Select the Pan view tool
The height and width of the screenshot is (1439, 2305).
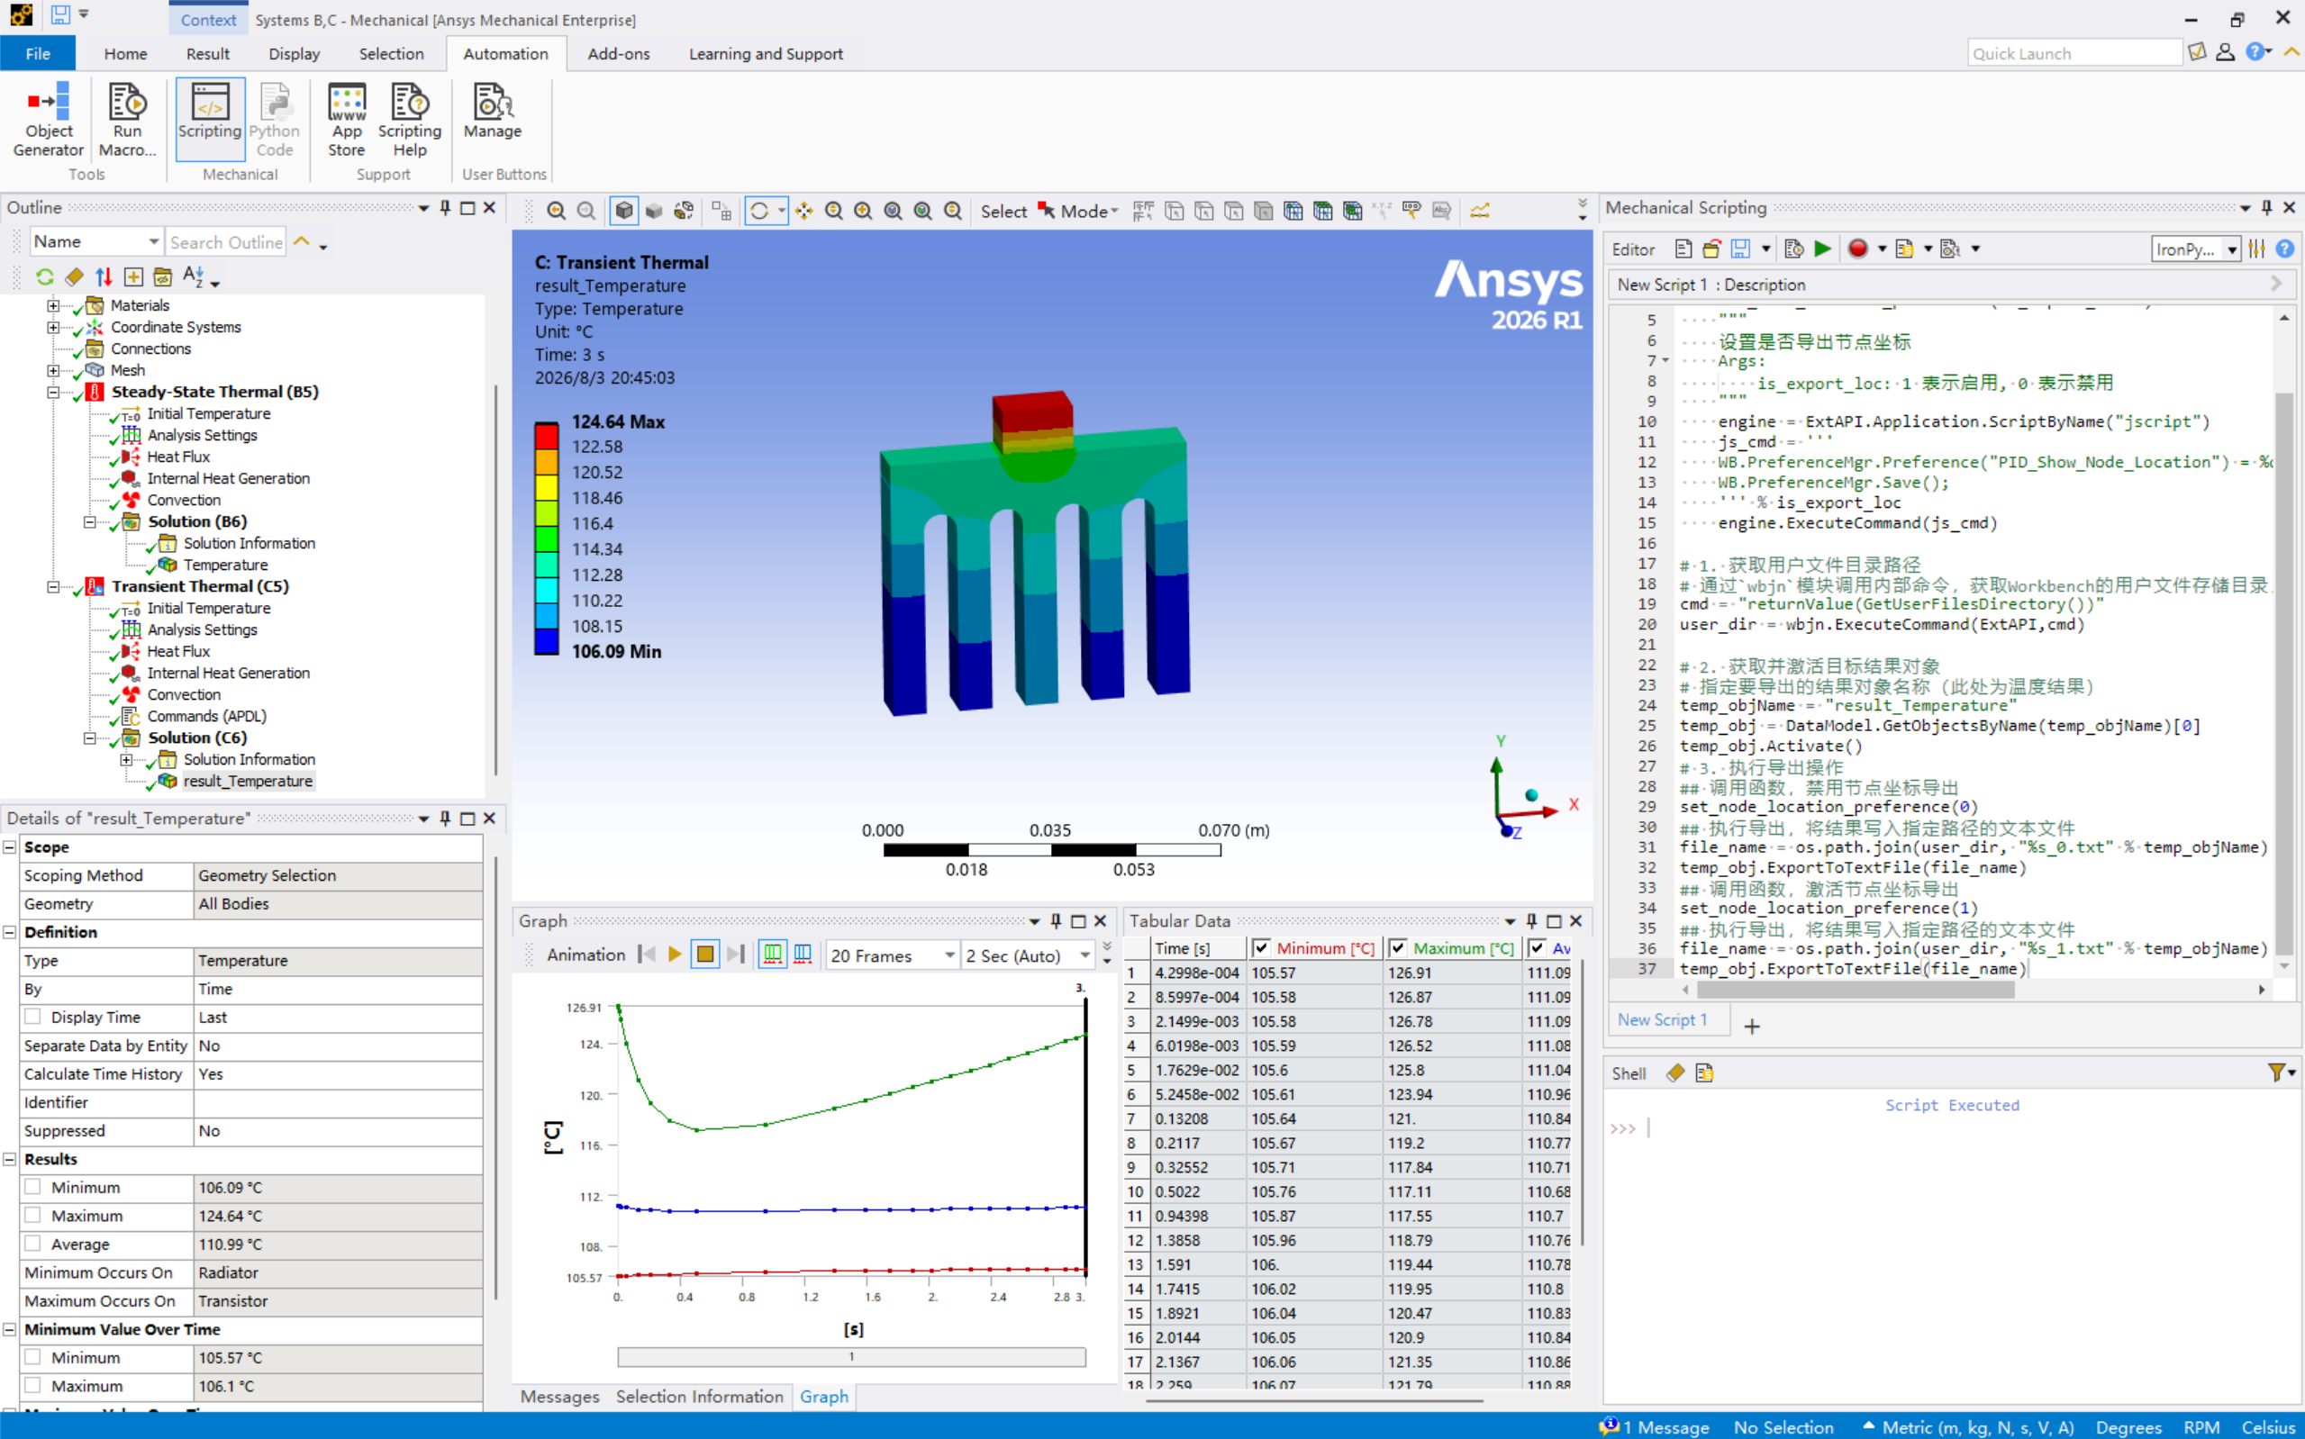click(x=805, y=211)
